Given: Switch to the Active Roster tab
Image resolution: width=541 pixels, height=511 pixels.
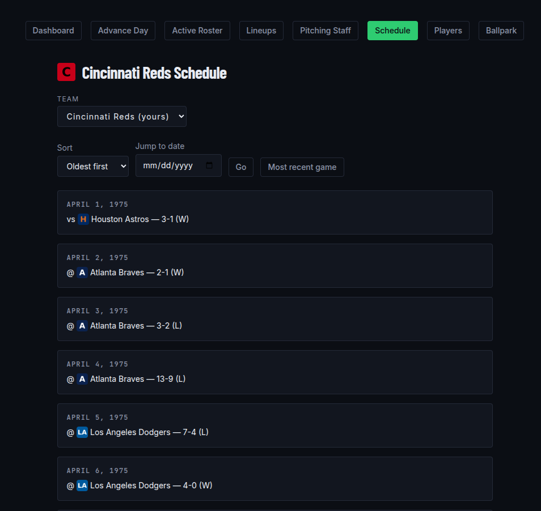Looking at the screenshot, I should pyautogui.click(x=197, y=31).
